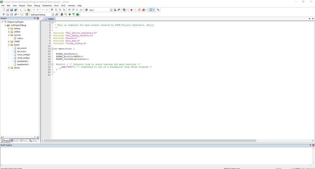The width and height of the screenshot is (315, 169).
Task: Expand the startup folder
Action: [9, 28]
